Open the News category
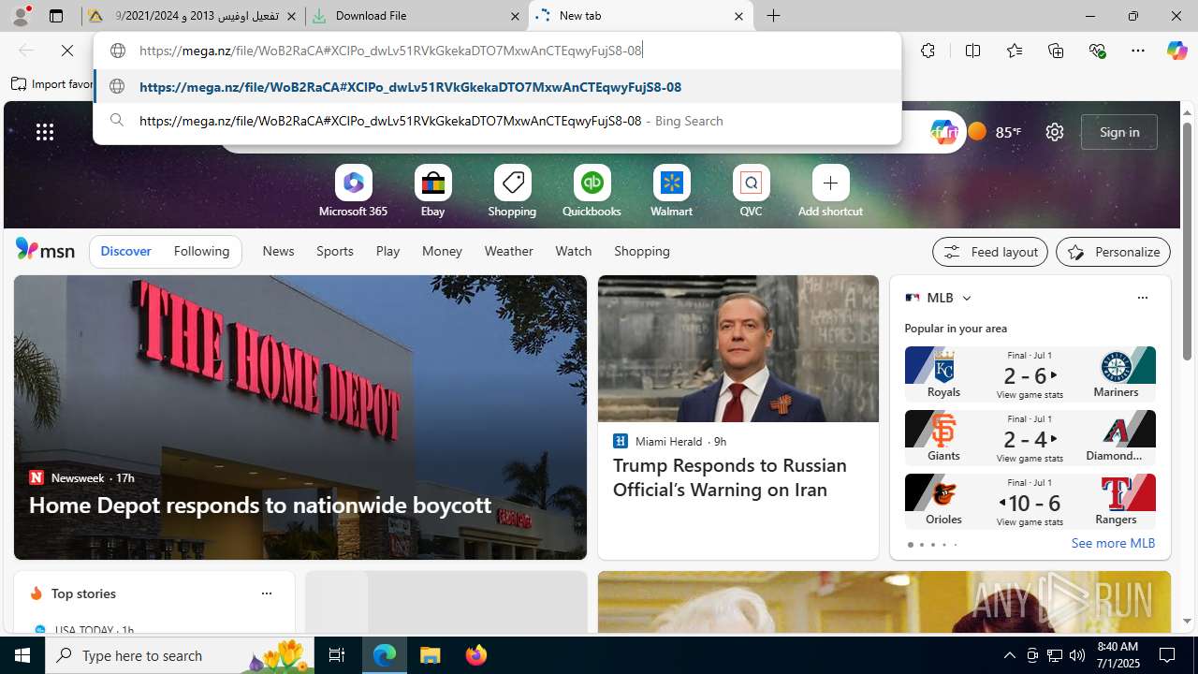The height and width of the screenshot is (674, 1198). (278, 251)
